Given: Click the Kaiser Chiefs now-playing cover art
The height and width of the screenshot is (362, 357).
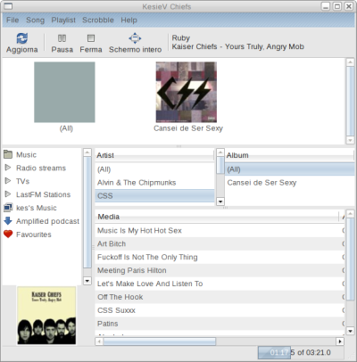Looking at the screenshot, I should click(x=46, y=316).
